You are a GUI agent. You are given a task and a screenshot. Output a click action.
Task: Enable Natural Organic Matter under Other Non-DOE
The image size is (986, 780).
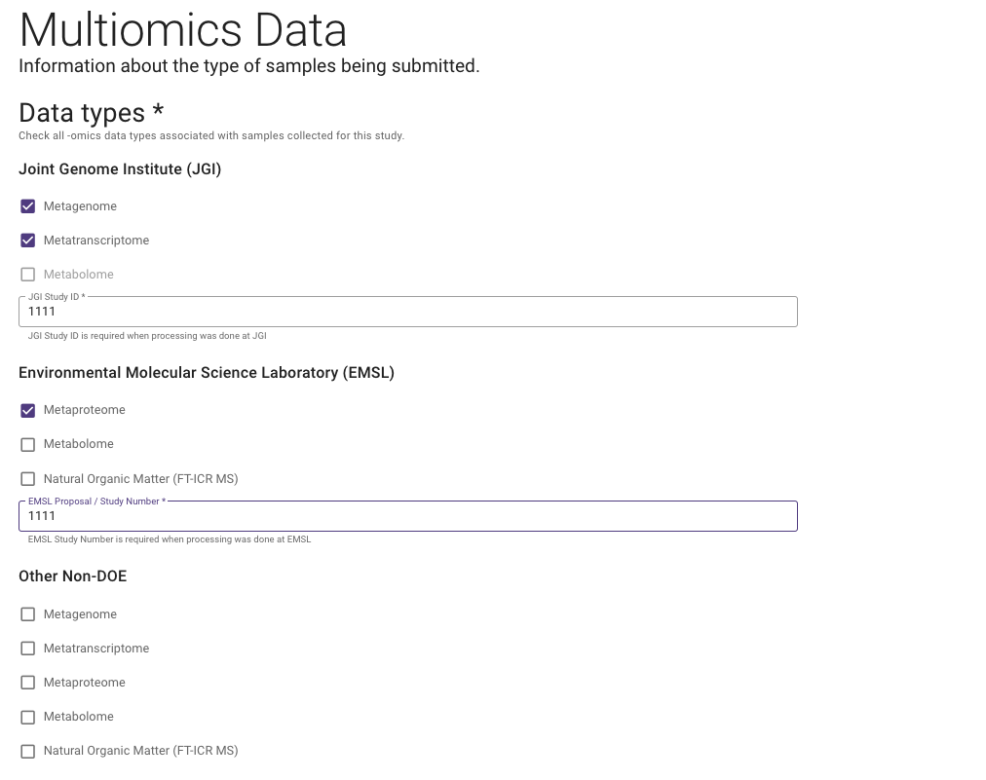pos(28,750)
